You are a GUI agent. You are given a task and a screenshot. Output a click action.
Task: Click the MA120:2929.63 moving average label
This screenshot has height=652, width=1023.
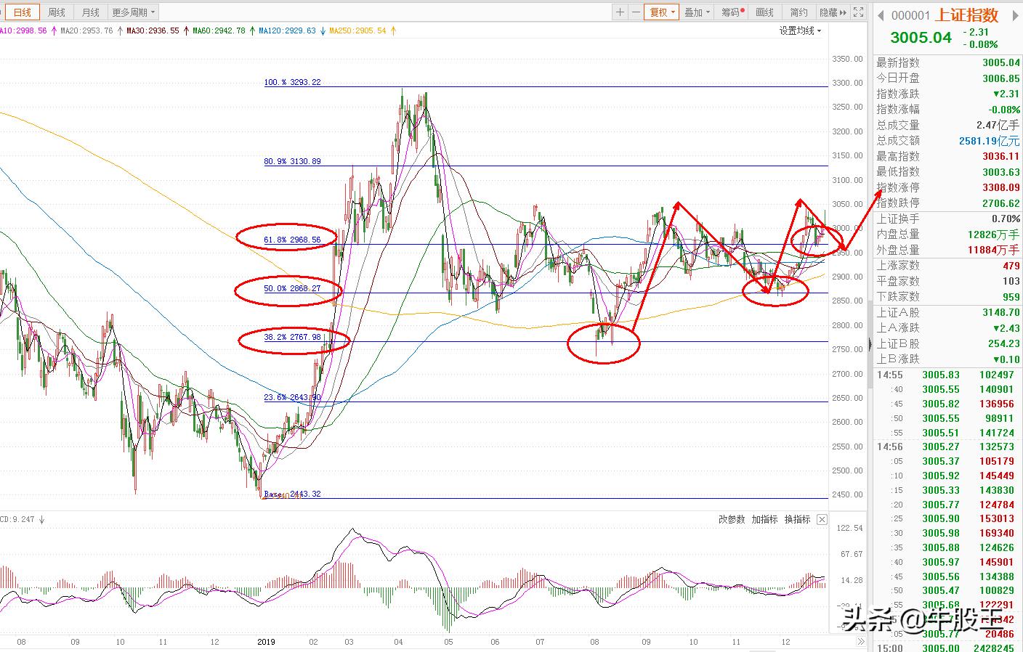tap(287, 31)
